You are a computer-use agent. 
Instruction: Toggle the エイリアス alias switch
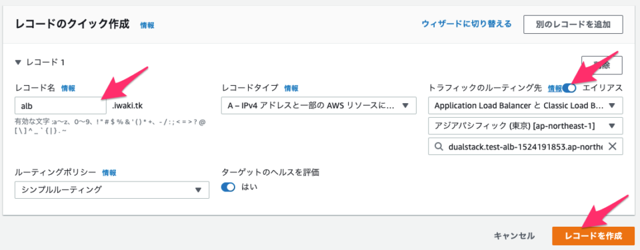pos(569,88)
